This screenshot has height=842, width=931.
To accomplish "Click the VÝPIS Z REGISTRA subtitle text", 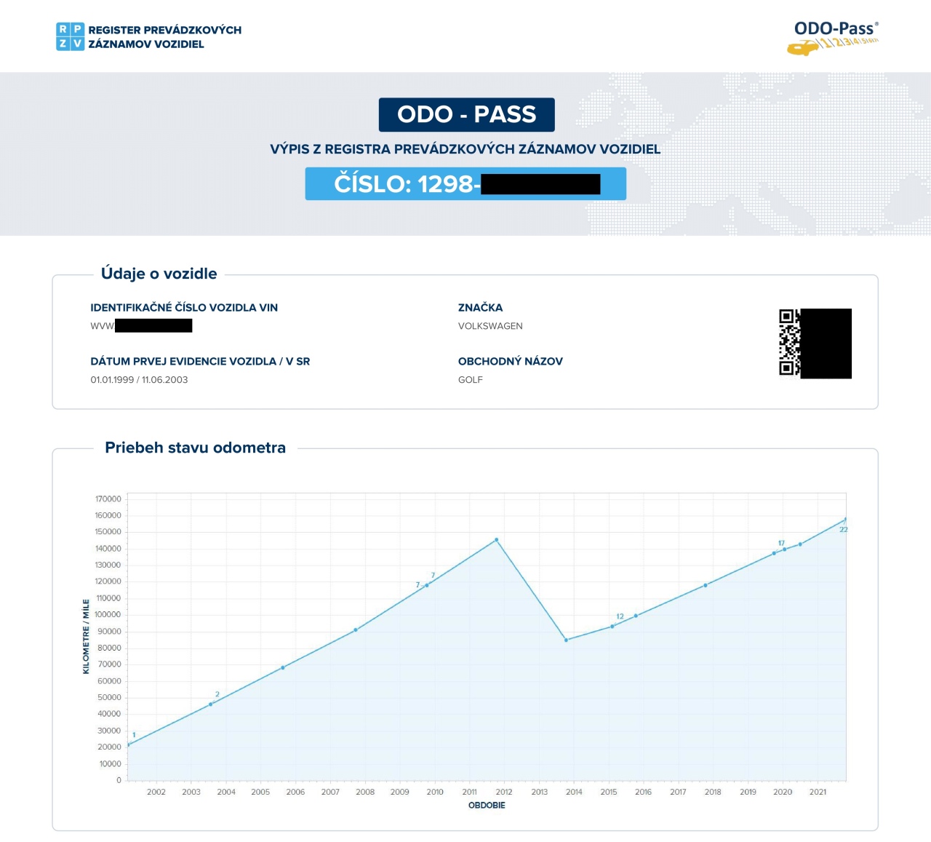I will [465, 149].
